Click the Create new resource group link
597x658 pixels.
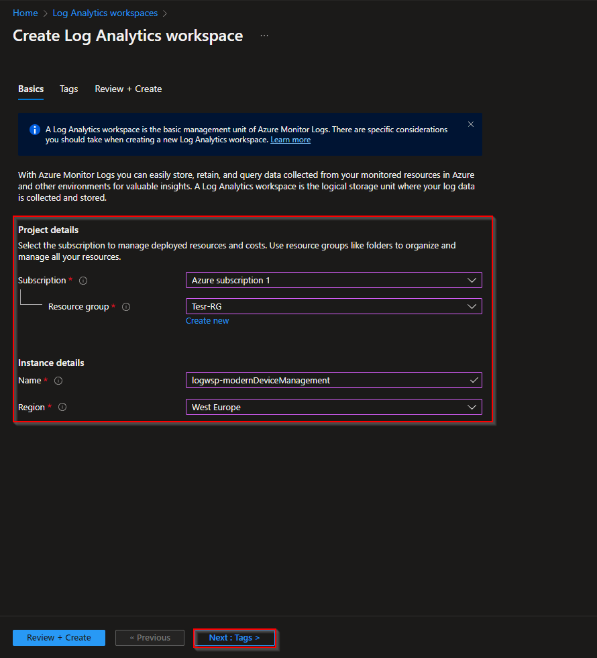pos(207,321)
